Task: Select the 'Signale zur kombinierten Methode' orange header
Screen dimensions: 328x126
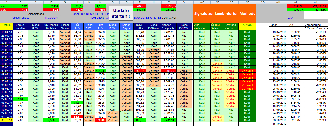Action: point(225,14)
